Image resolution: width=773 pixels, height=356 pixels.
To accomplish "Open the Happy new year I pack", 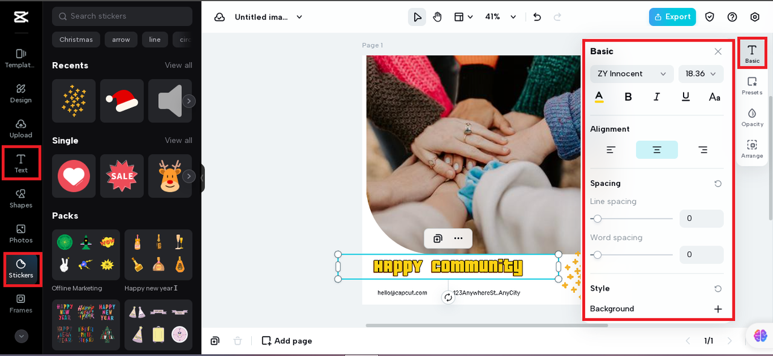I will [x=158, y=255].
